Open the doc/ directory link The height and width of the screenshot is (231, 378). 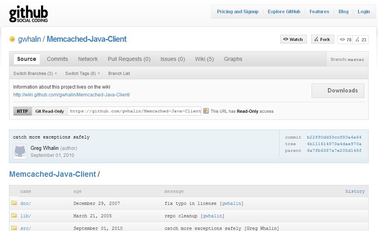[25, 204]
